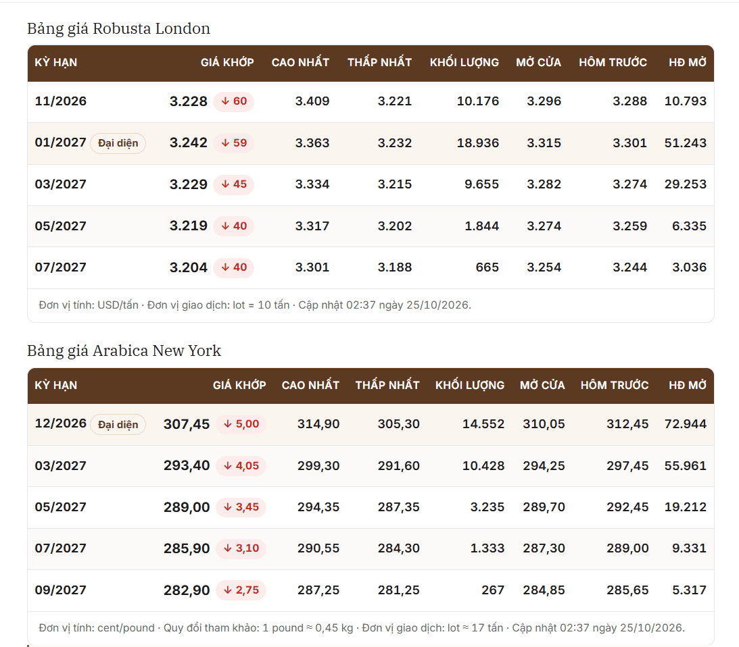Image resolution: width=739 pixels, height=647 pixels.
Task: Select the Đại diện tag beside 12/2026
Action: [x=118, y=425]
